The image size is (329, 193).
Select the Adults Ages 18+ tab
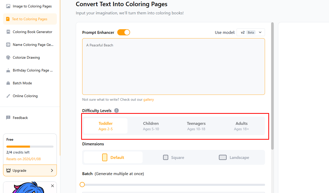click(x=241, y=126)
